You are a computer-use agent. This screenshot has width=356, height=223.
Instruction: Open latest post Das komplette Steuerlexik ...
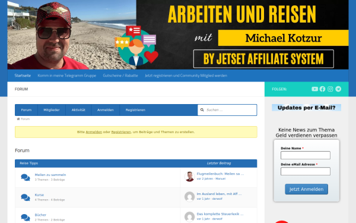220,214
